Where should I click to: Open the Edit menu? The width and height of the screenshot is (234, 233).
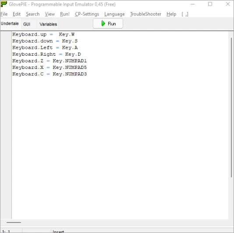click(x=17, y=14)
